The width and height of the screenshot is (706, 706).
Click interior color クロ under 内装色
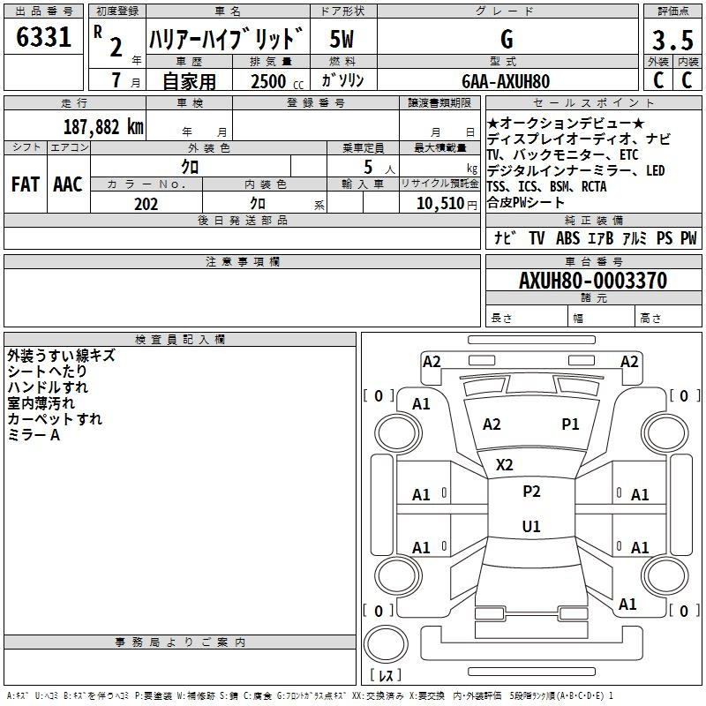pos(258,204)
